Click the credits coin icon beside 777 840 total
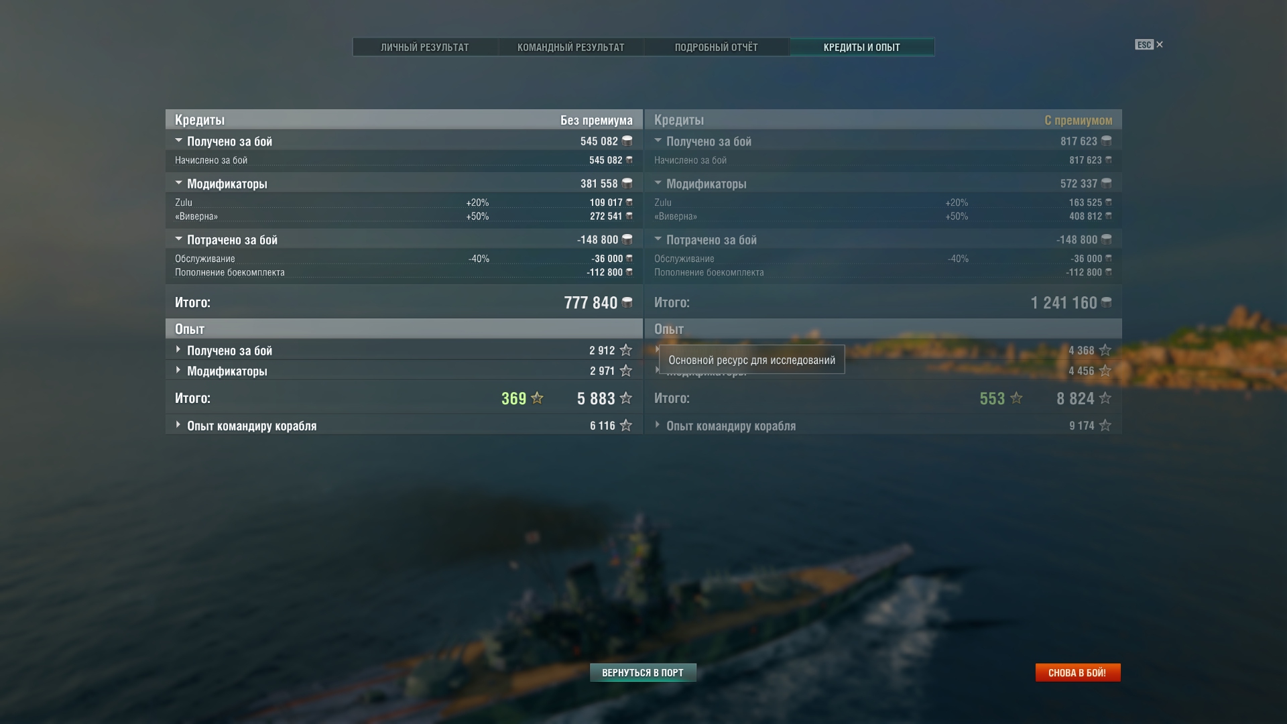 pos(627,302)
